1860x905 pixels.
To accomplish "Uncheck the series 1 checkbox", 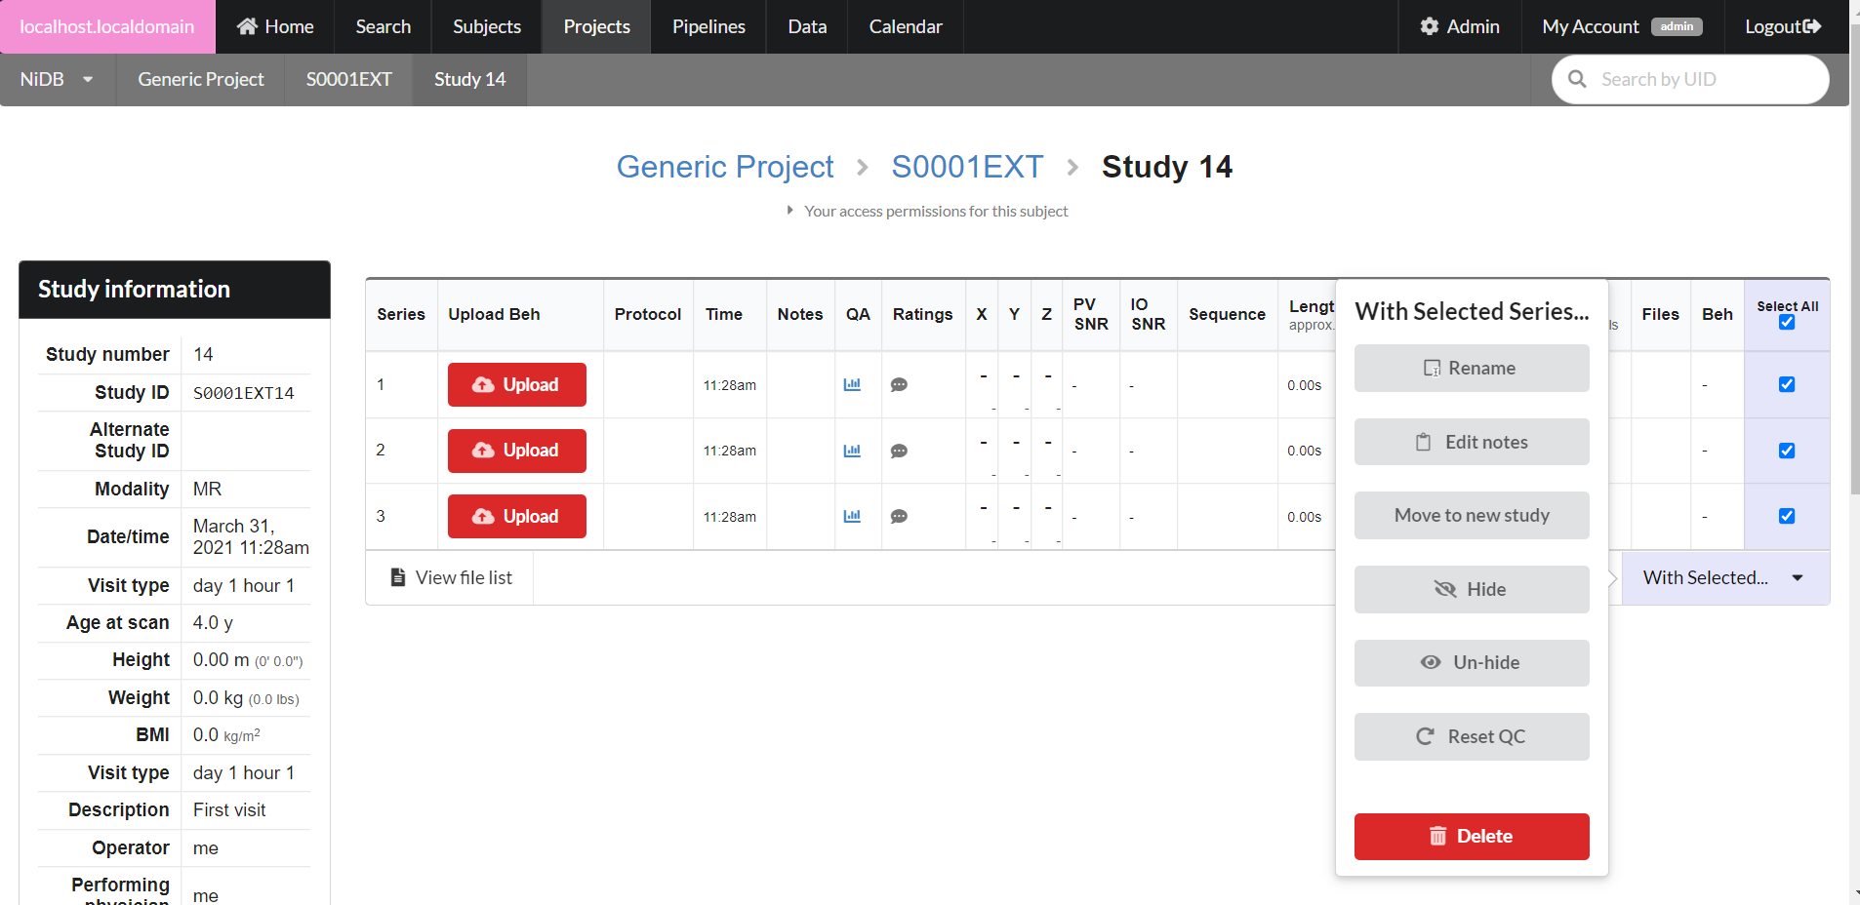I will pos(1787,384).
